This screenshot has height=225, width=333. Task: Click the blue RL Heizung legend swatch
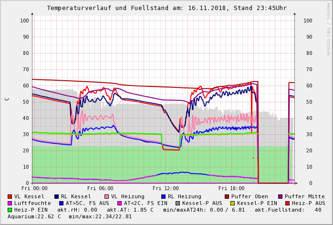point(163,196)
